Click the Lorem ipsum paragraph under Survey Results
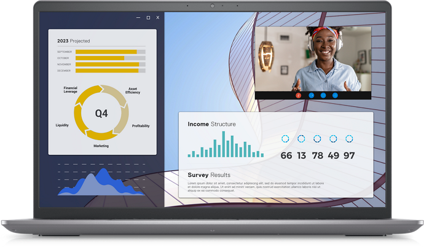This screenshot has height=247, width=424. (256, 187)
